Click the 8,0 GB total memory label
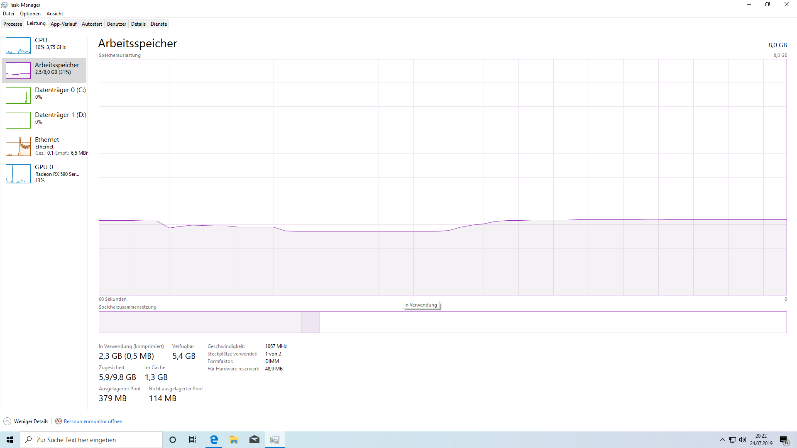 tap(777, 45)
